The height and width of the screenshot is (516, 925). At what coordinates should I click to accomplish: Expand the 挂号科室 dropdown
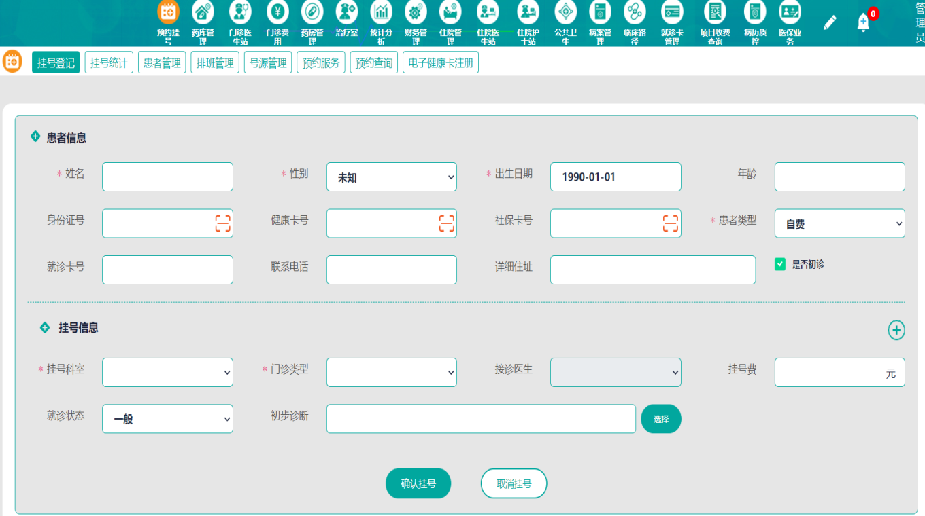tap(167, 372)
